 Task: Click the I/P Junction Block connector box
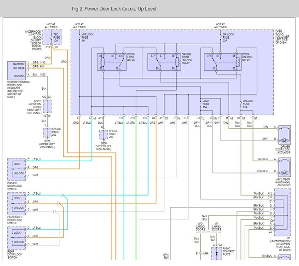tap(282, 212)
